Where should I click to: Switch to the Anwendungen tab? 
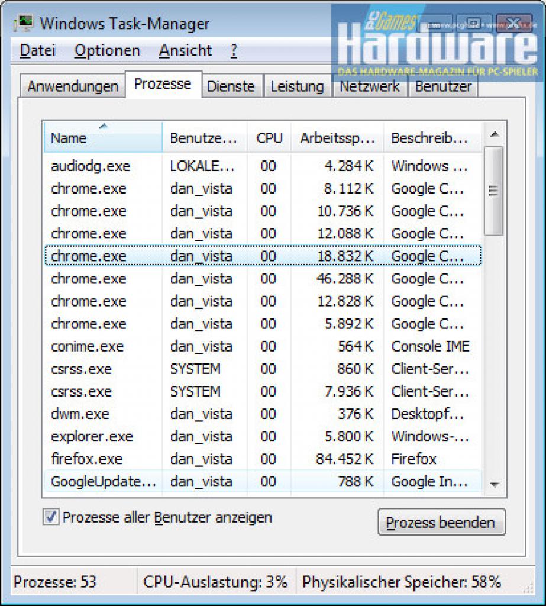click(x=73, y=86)
